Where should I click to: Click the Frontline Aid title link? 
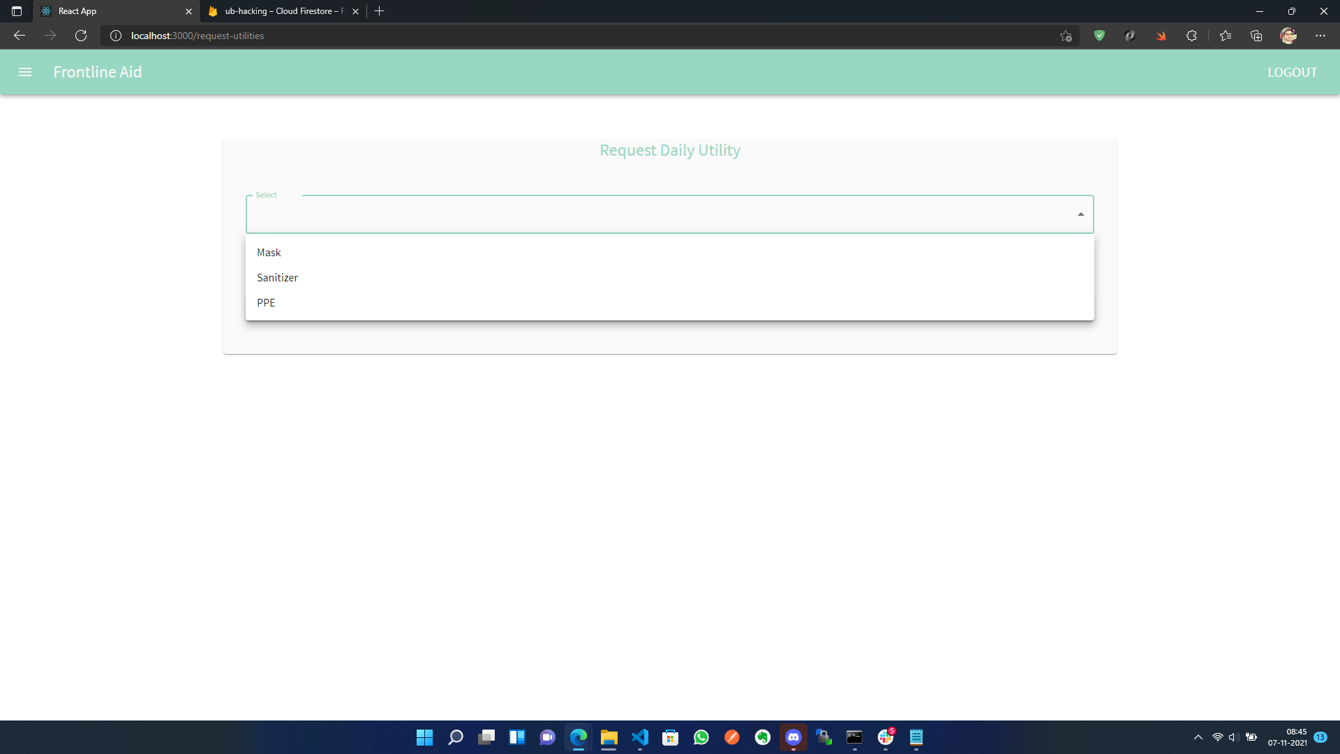[98, 72]
